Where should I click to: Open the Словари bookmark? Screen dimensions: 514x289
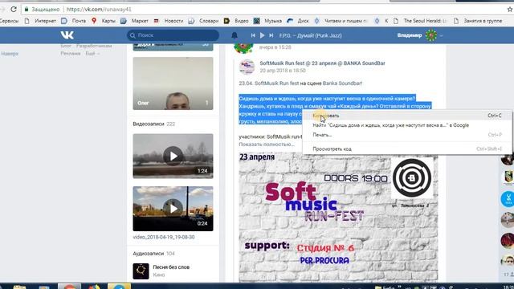(x=203, y=21)
